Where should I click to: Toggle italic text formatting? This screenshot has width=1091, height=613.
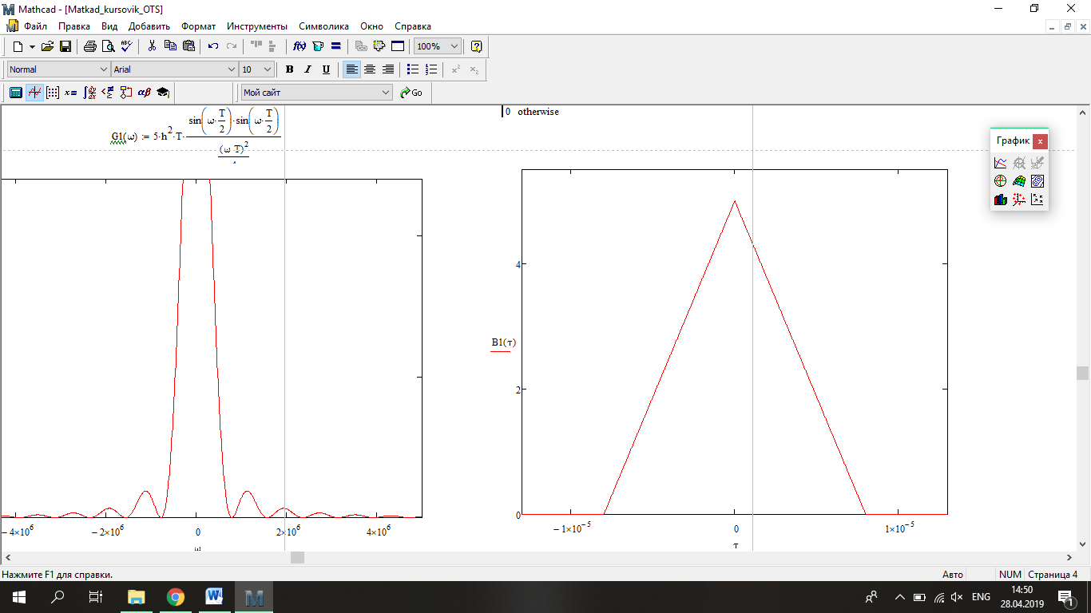point(308,69)
